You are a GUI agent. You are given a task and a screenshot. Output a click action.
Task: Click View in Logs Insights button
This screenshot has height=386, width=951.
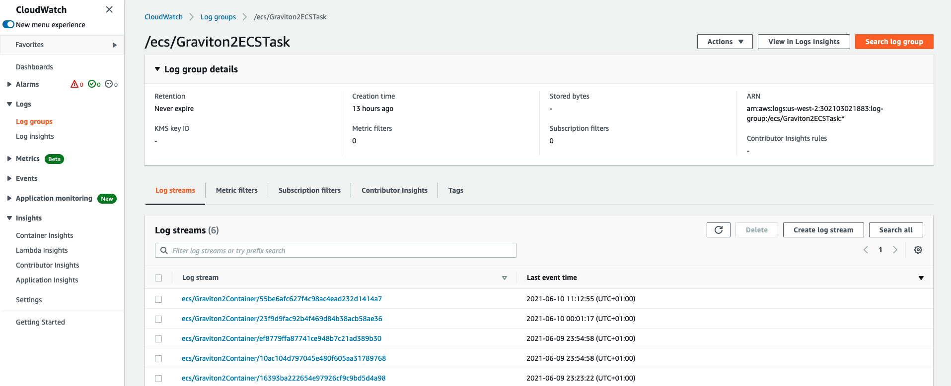804,42
